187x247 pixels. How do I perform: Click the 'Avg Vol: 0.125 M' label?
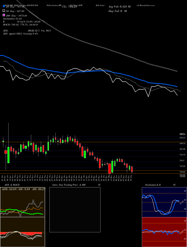pyautogui.click(x=119, y=7)
